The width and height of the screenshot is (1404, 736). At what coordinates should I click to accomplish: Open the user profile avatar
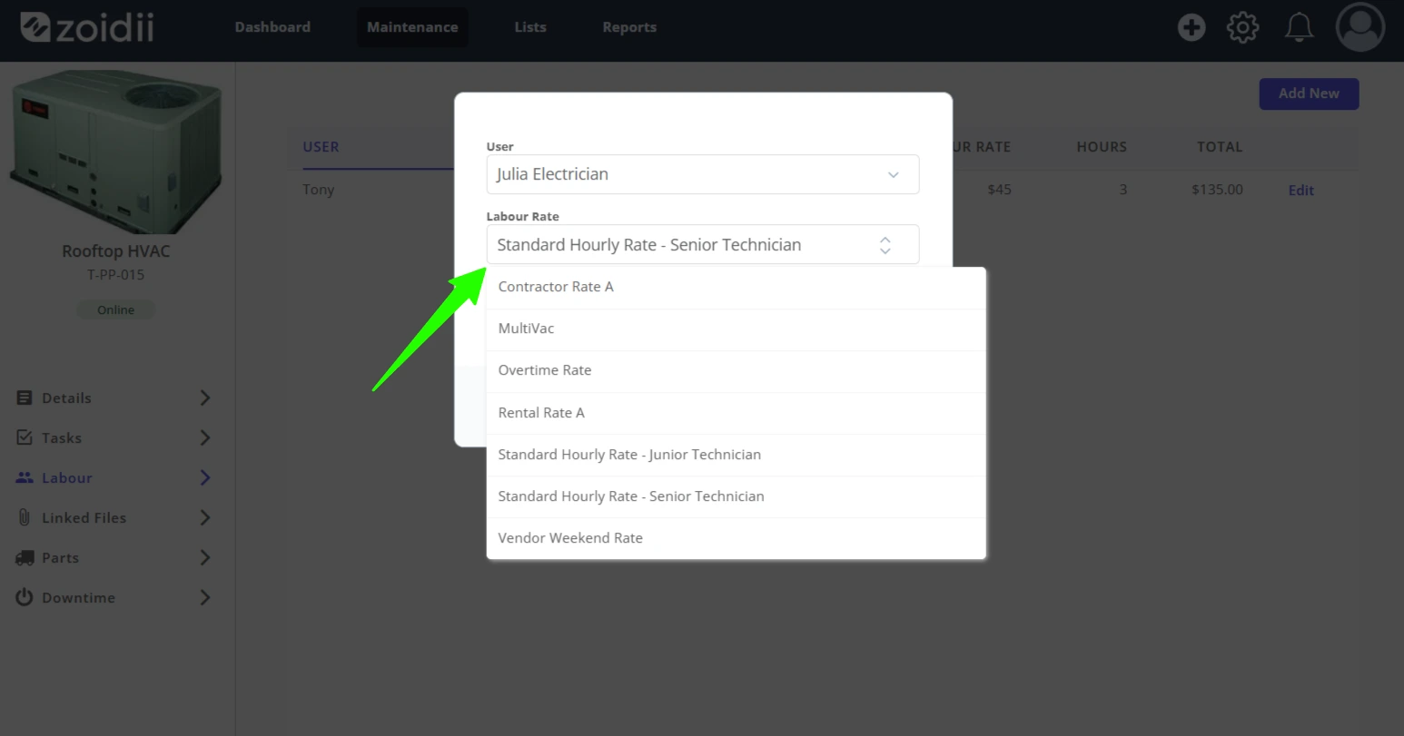1360,27
